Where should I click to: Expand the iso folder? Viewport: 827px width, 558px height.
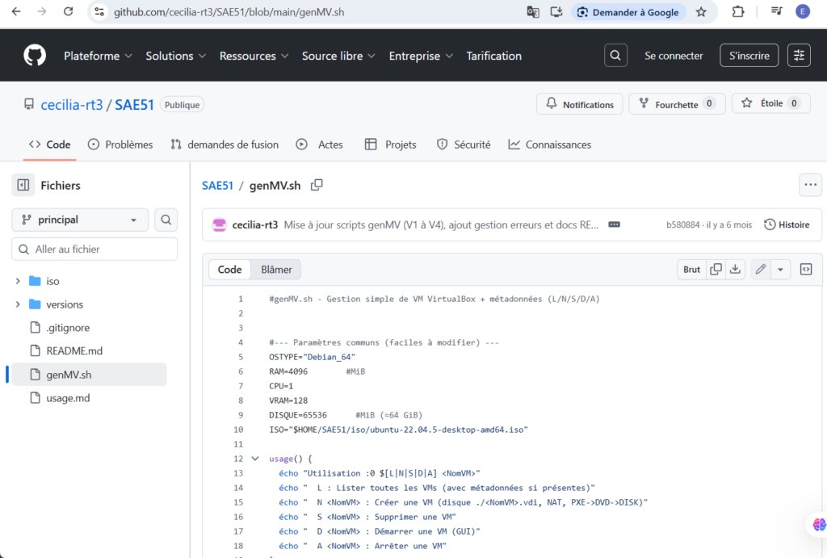click(18, 281)
